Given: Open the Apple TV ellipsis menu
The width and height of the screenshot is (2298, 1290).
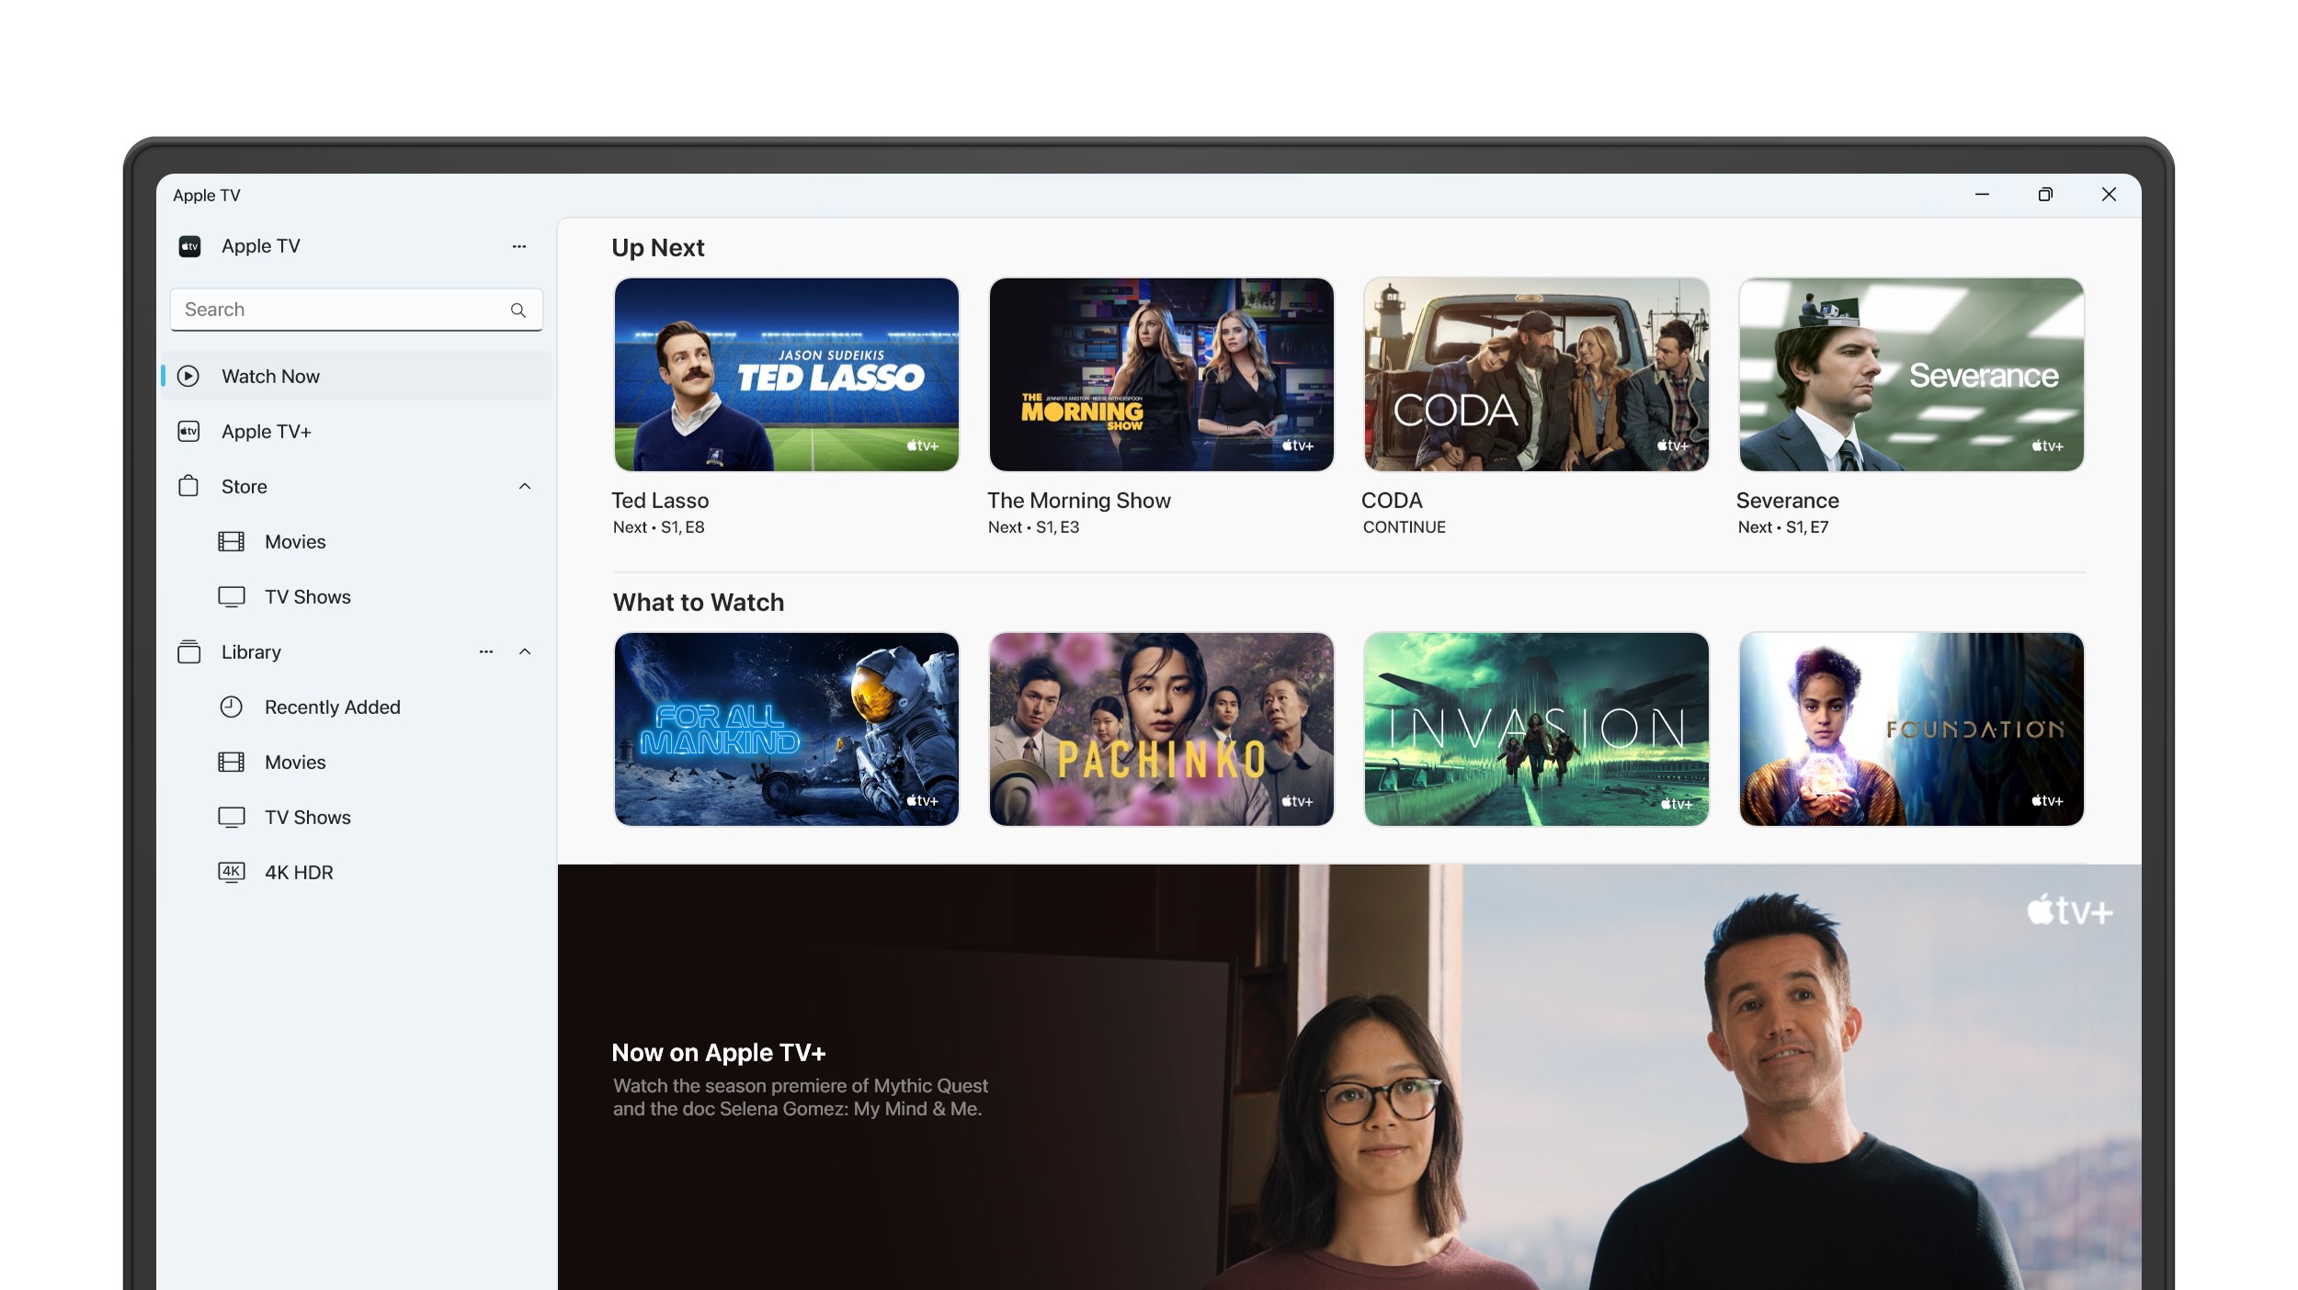Looking at the screenshot, I should [519, 245].
